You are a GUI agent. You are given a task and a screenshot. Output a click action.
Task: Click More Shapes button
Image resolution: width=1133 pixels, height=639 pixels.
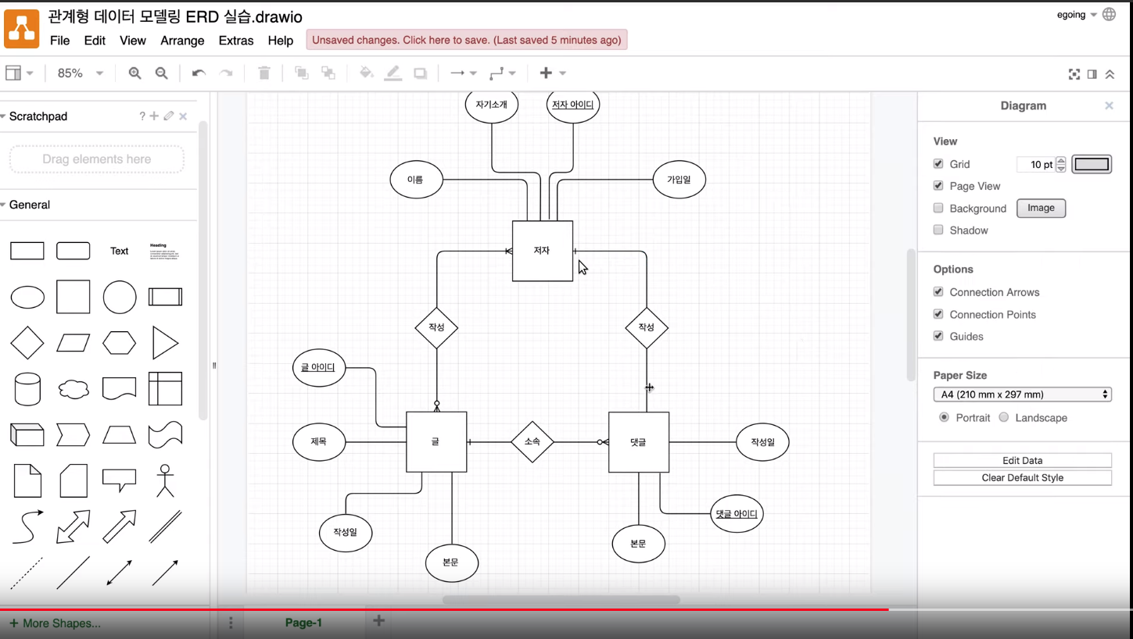[55, 623]
